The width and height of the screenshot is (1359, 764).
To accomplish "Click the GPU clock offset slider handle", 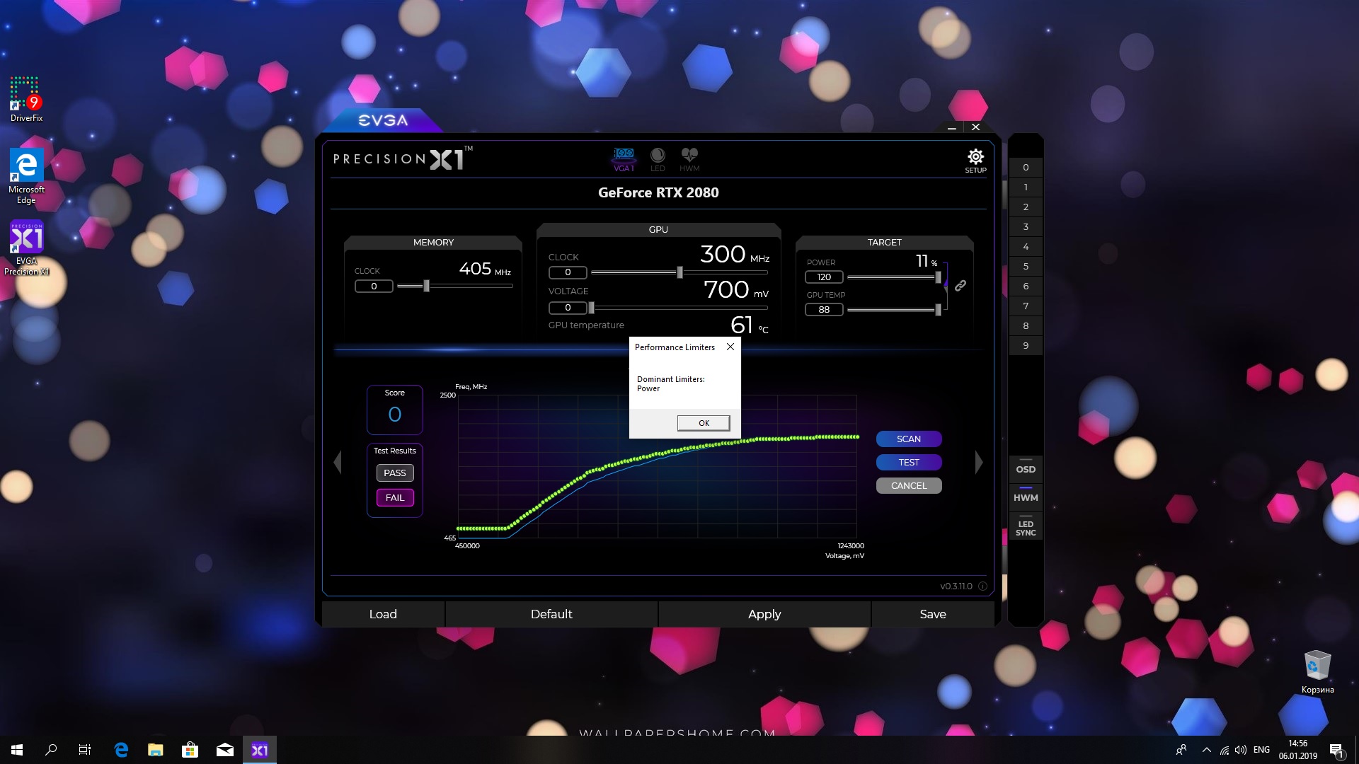I will 679,272.
